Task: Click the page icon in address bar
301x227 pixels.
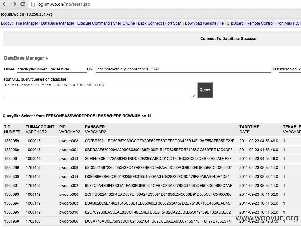Action: 33,4
